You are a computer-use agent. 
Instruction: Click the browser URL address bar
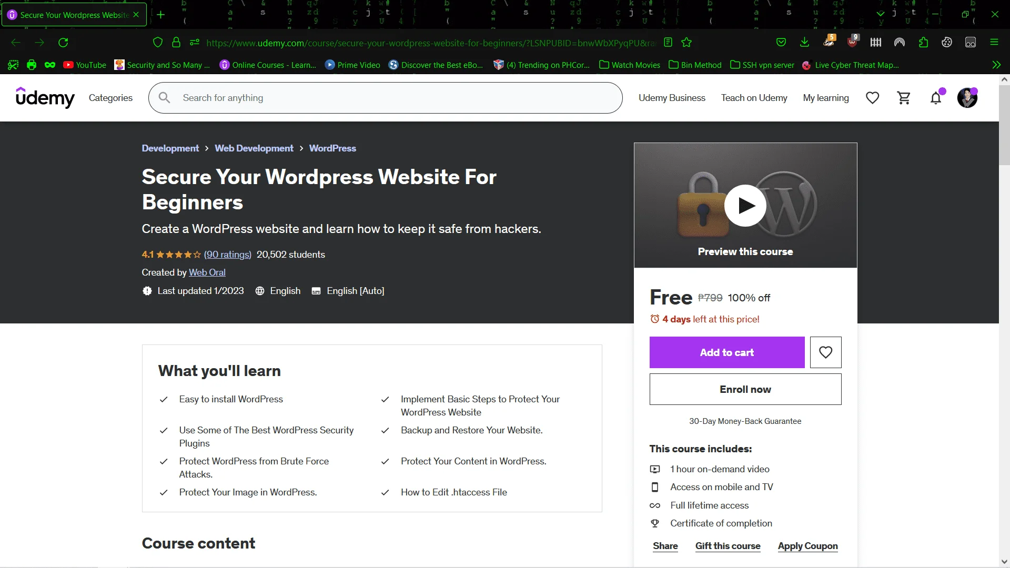tap(431, 43)
